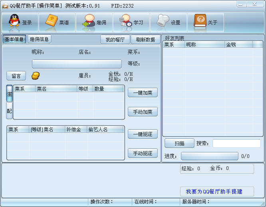Click the 操作次数 status bar entry
Image resolution: width=266 pixels, height=207 pixels.
point(110,201)
